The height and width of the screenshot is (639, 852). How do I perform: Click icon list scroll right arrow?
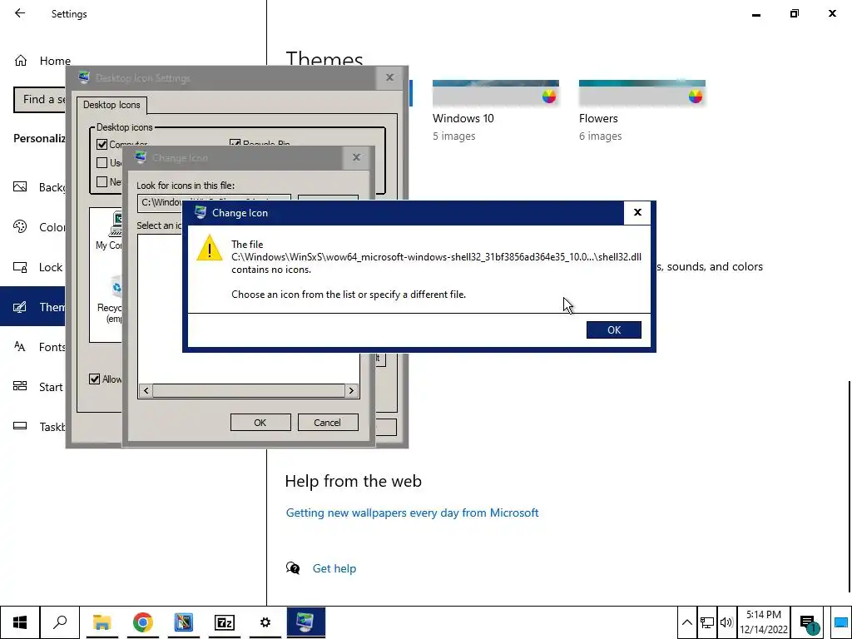pyautogui.click(x=351, y=390)
